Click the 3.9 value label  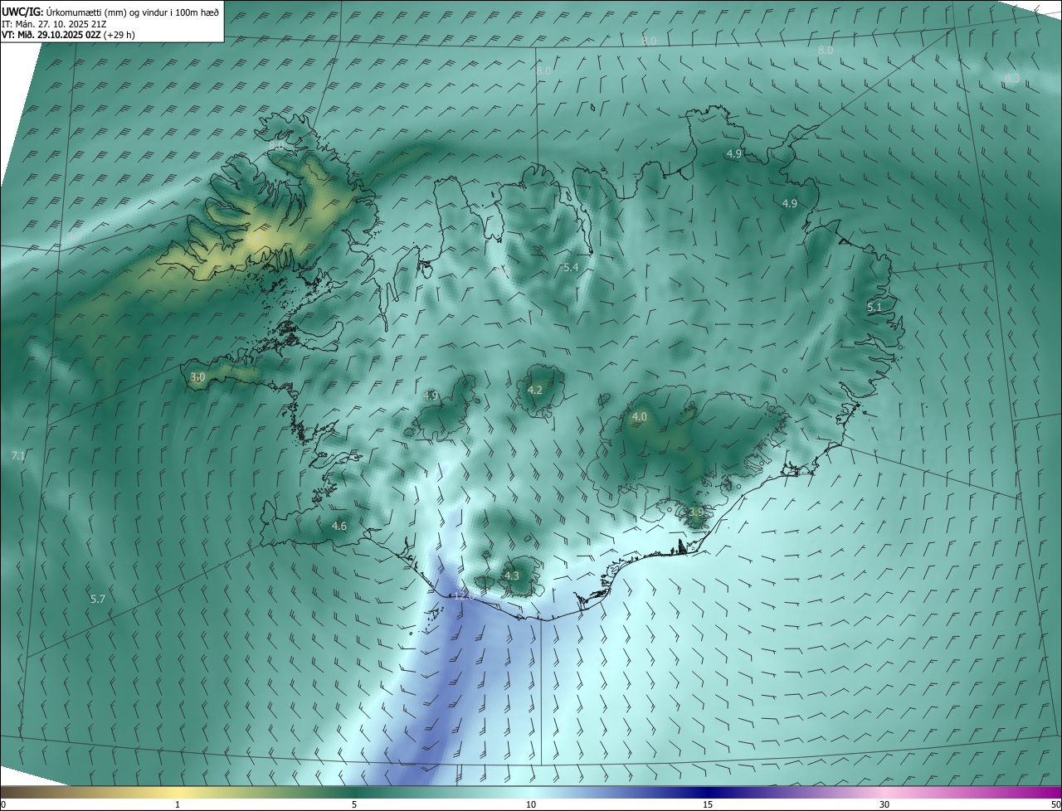696,512
